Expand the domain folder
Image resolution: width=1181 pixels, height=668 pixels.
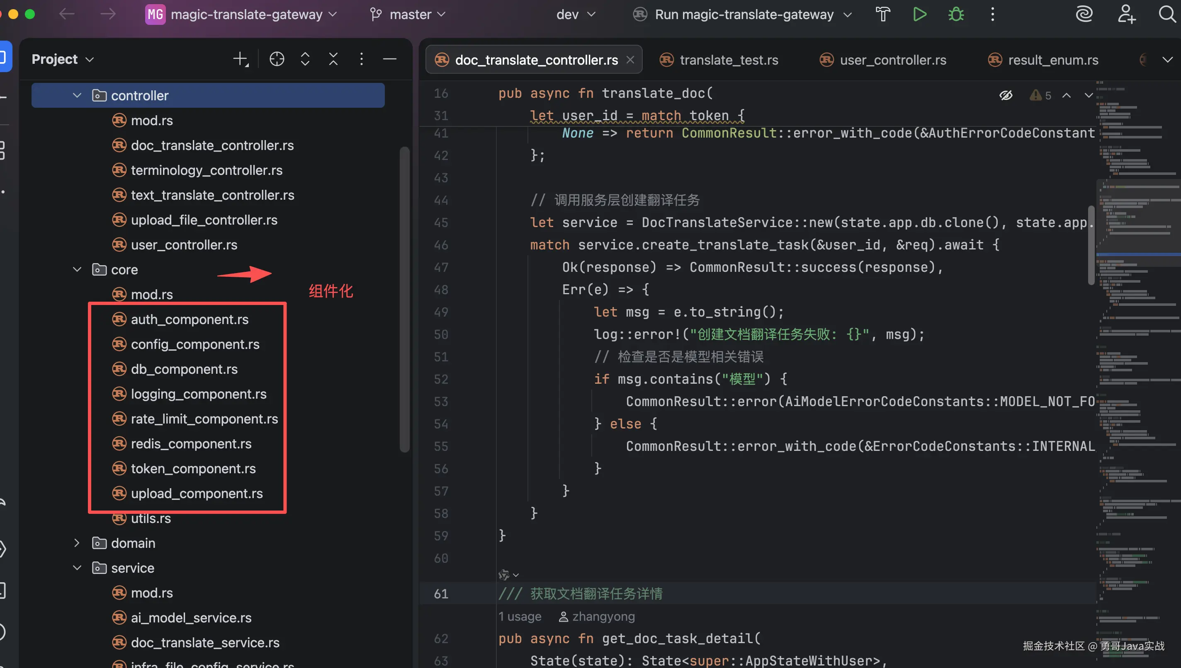coord(77,543)
